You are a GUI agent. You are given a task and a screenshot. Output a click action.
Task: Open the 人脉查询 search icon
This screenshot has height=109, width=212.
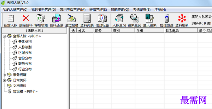pos(119,18)
